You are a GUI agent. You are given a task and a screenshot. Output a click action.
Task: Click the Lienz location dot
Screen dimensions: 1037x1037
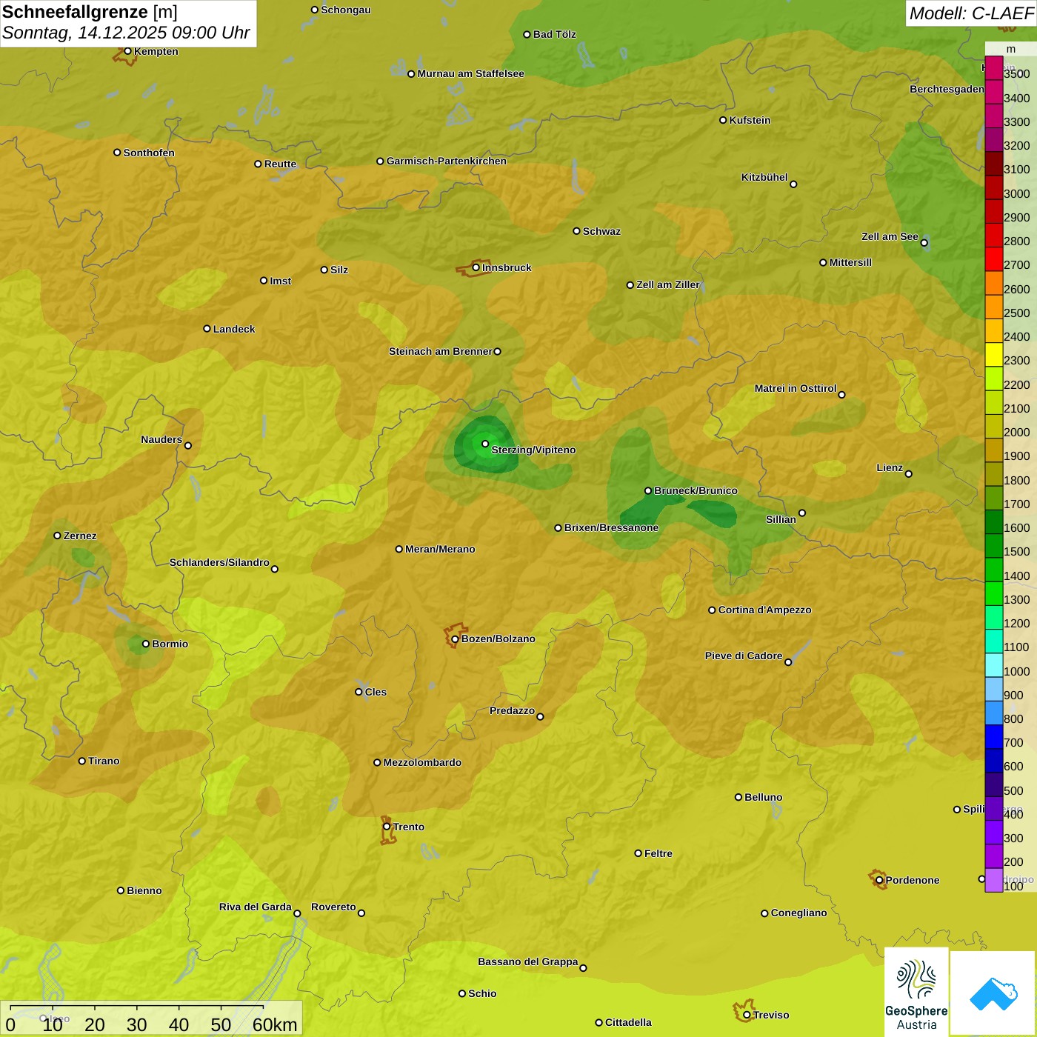(x=909, y=474)
